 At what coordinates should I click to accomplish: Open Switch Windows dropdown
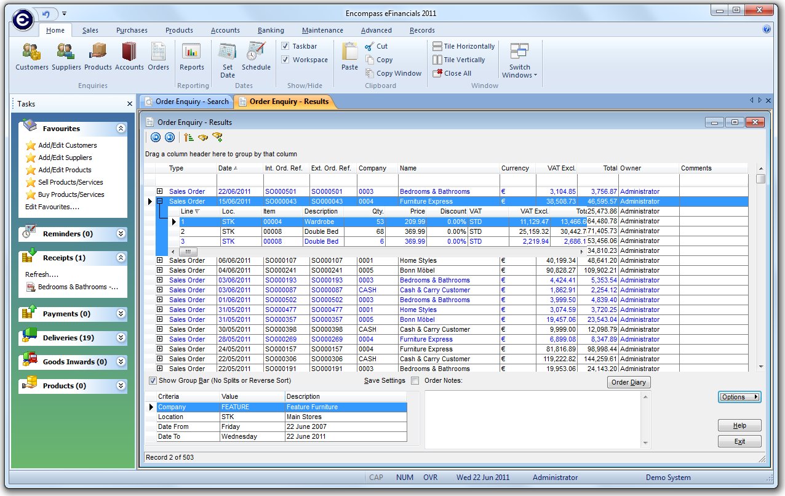coord(519,60)
